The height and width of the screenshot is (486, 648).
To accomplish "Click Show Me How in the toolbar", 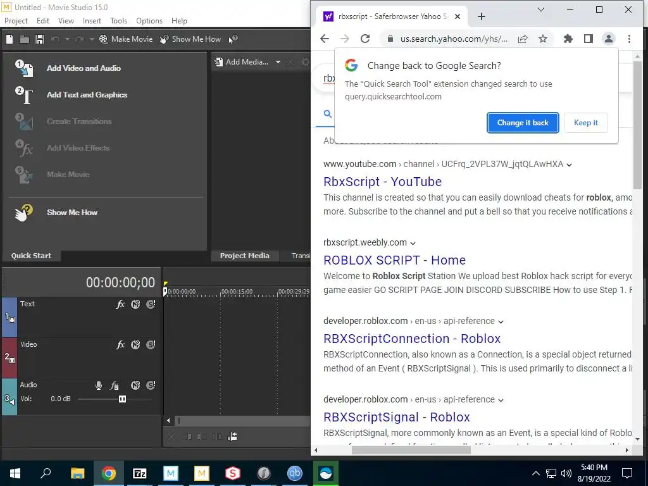I will tap(190, 39).
